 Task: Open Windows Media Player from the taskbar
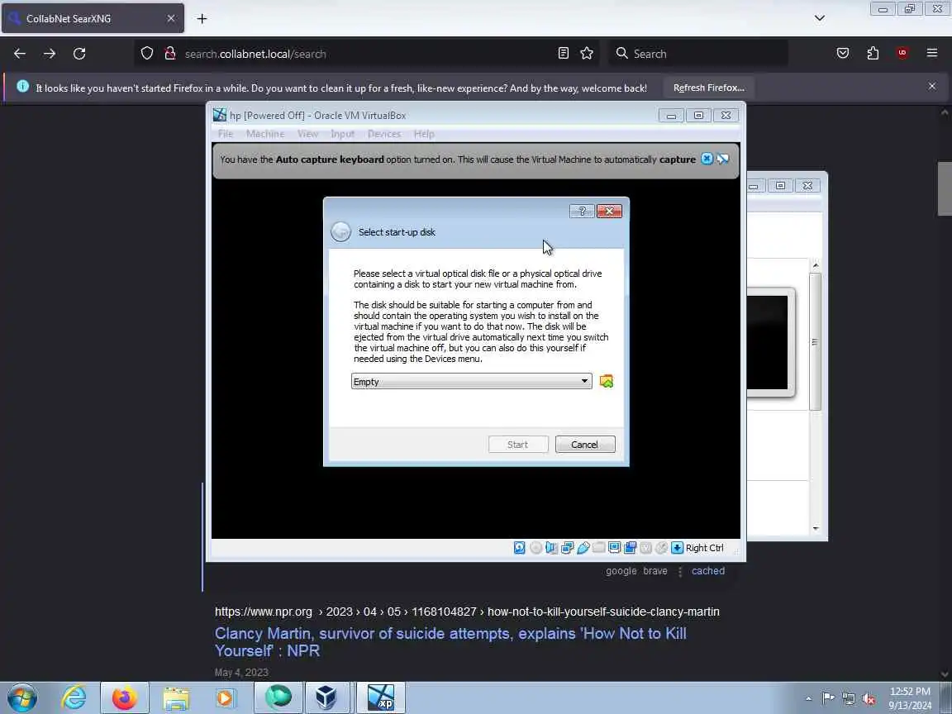225,698
